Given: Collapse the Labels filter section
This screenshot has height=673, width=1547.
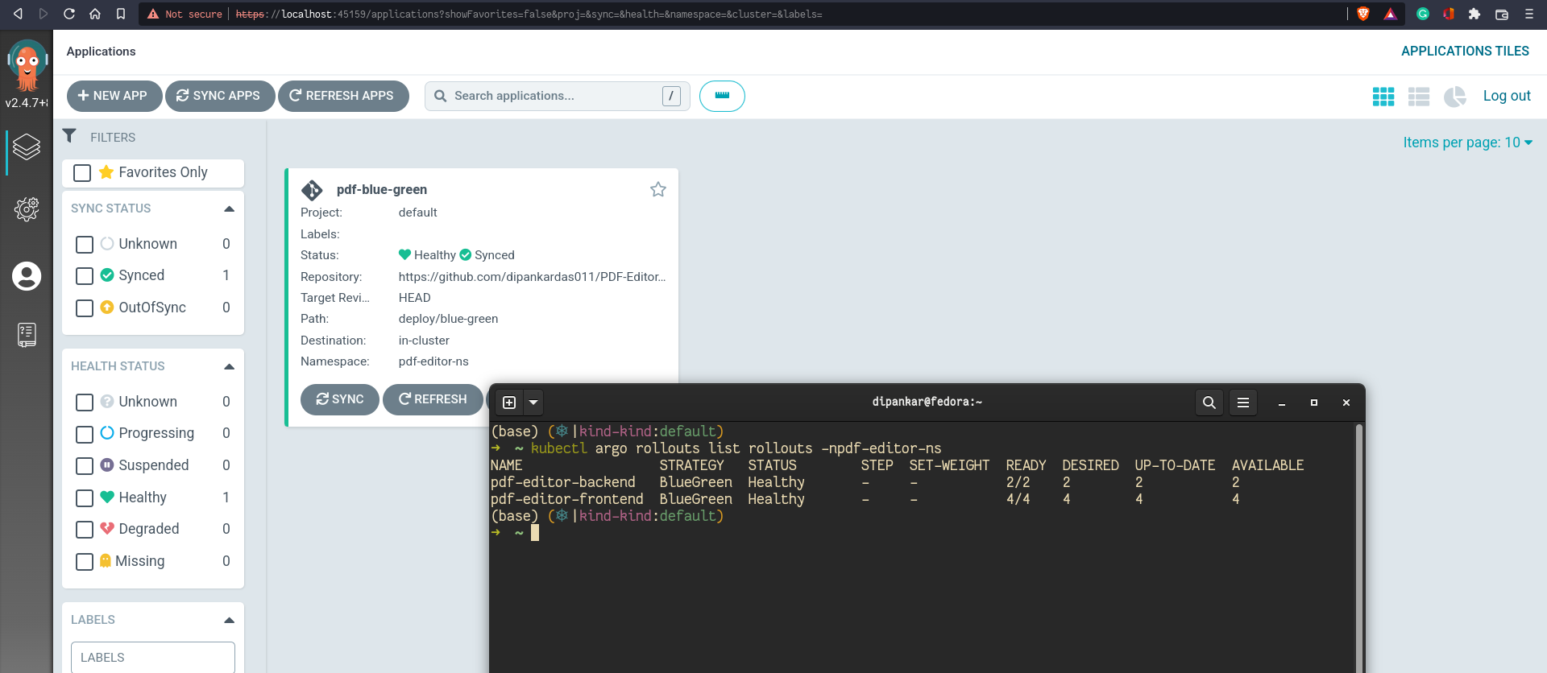Looking at the screenshot, I should (229, 620).
